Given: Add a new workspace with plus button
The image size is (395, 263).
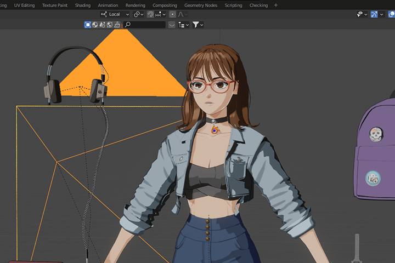Looking at the screenshot, I should pyautogui.click(x=276, y=5).
